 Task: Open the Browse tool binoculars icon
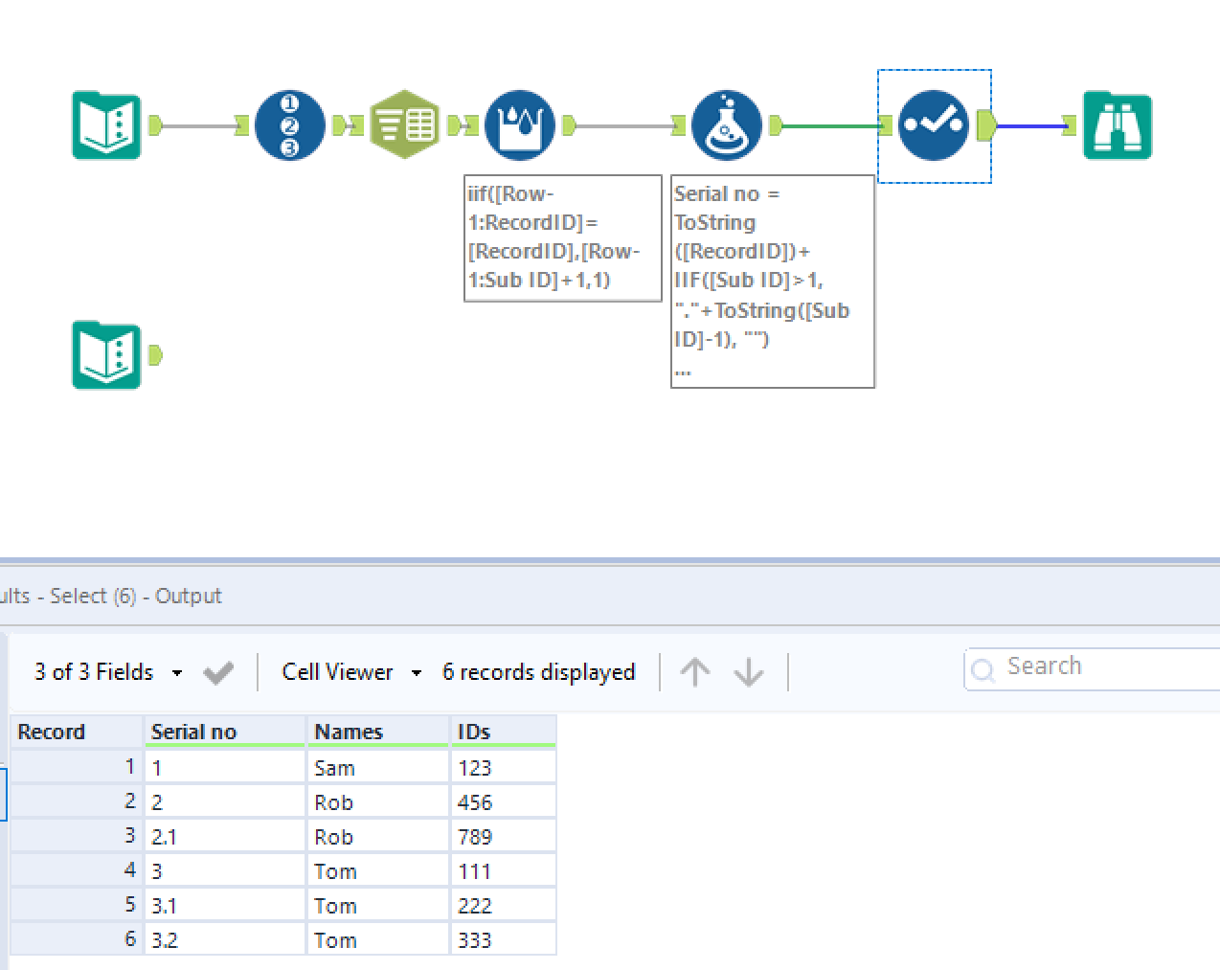click(1117, 124)
